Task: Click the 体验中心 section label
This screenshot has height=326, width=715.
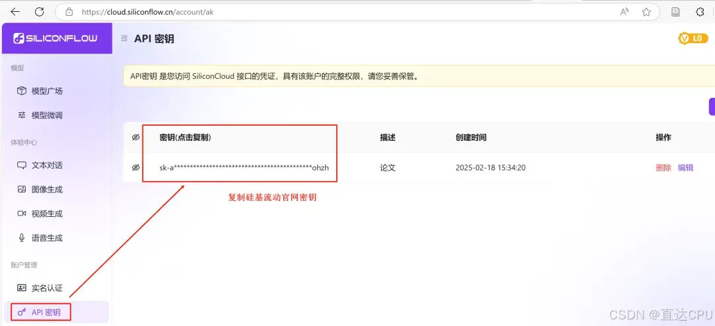Action: click(x=24, y=143)
